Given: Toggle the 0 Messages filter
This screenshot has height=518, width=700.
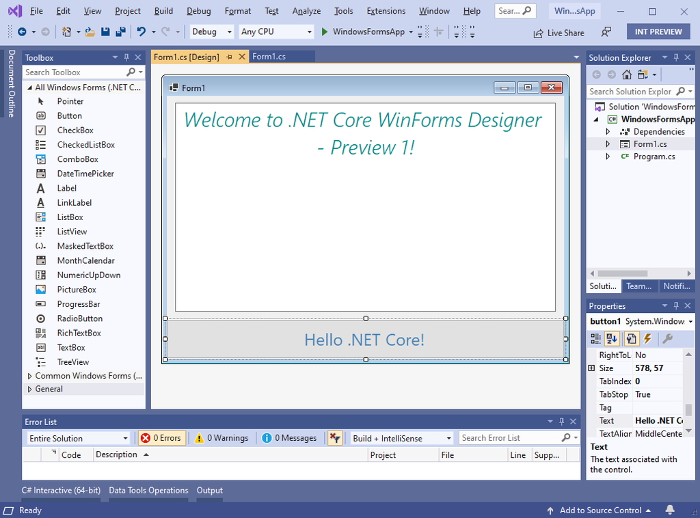Looking at the screenshot, I should click(x=288, y=437).
